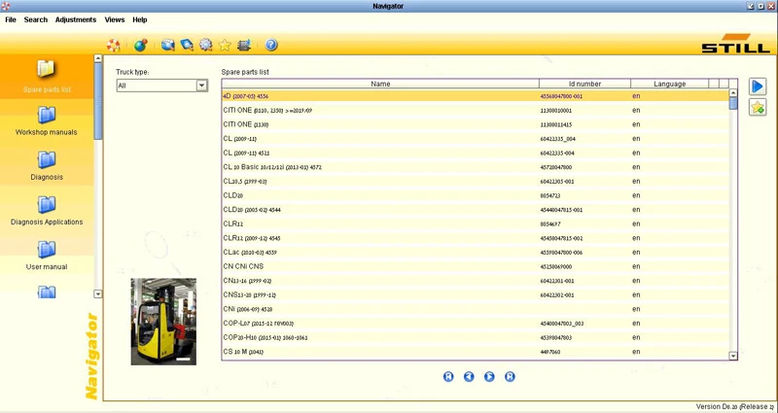Viewport: 778px width, 413px height.
Task: Select the row COP20-H10 (2015-01) 1060-1061
Action: (476, 337)
